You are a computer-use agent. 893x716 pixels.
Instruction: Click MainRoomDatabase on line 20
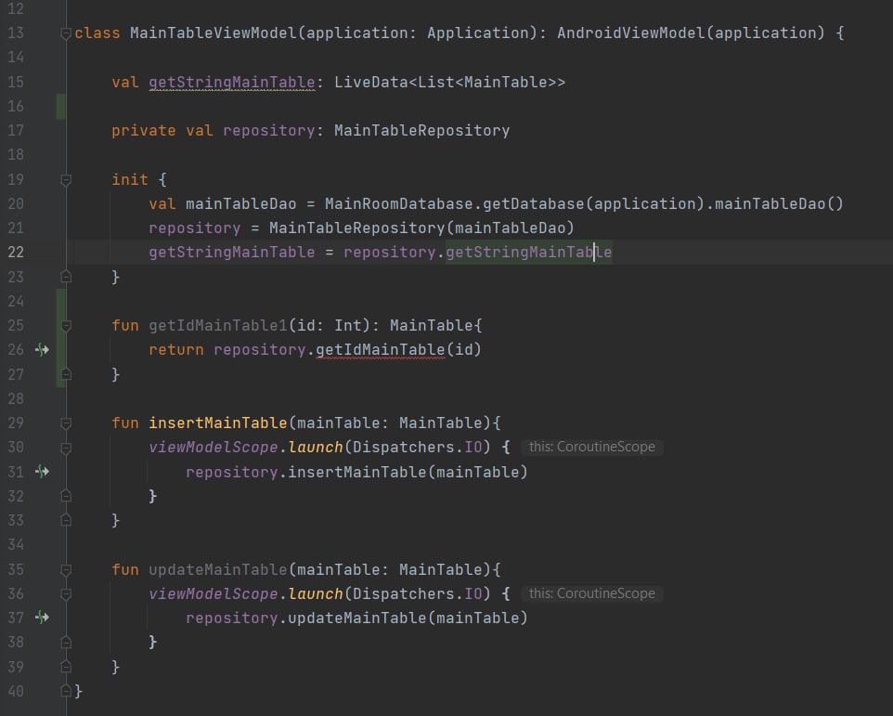click(x=398, y=204)
